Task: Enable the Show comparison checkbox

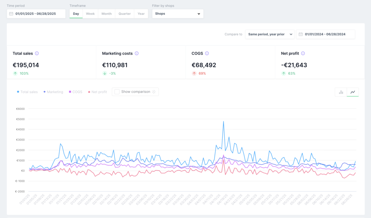Action: (117, 92)
